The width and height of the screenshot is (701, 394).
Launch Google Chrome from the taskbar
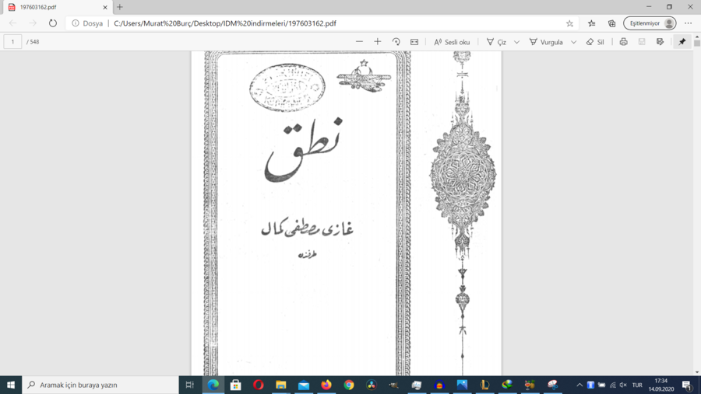point(349,385)
